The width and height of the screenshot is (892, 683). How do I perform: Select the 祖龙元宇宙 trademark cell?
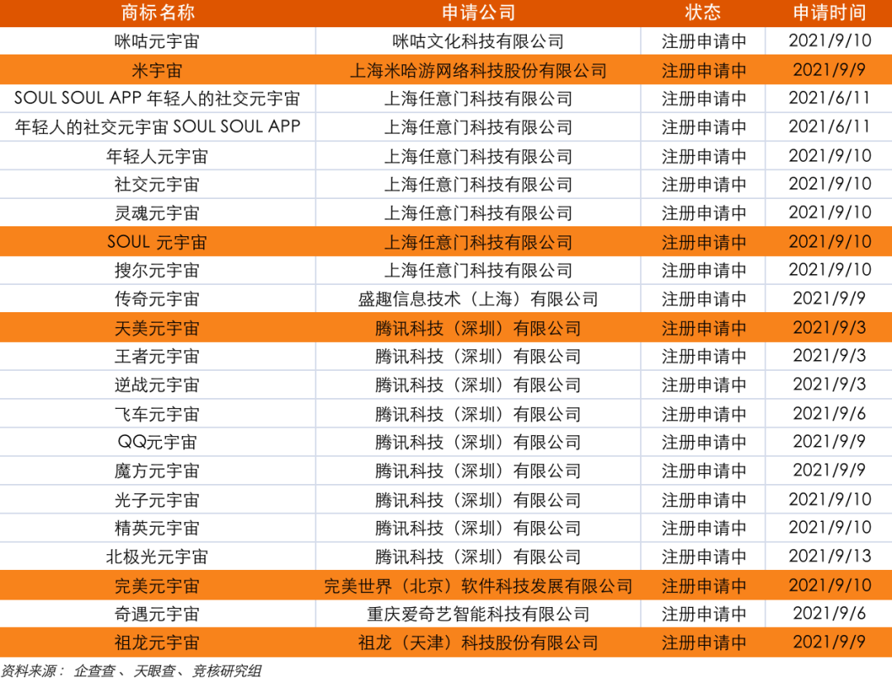point(157,642)
